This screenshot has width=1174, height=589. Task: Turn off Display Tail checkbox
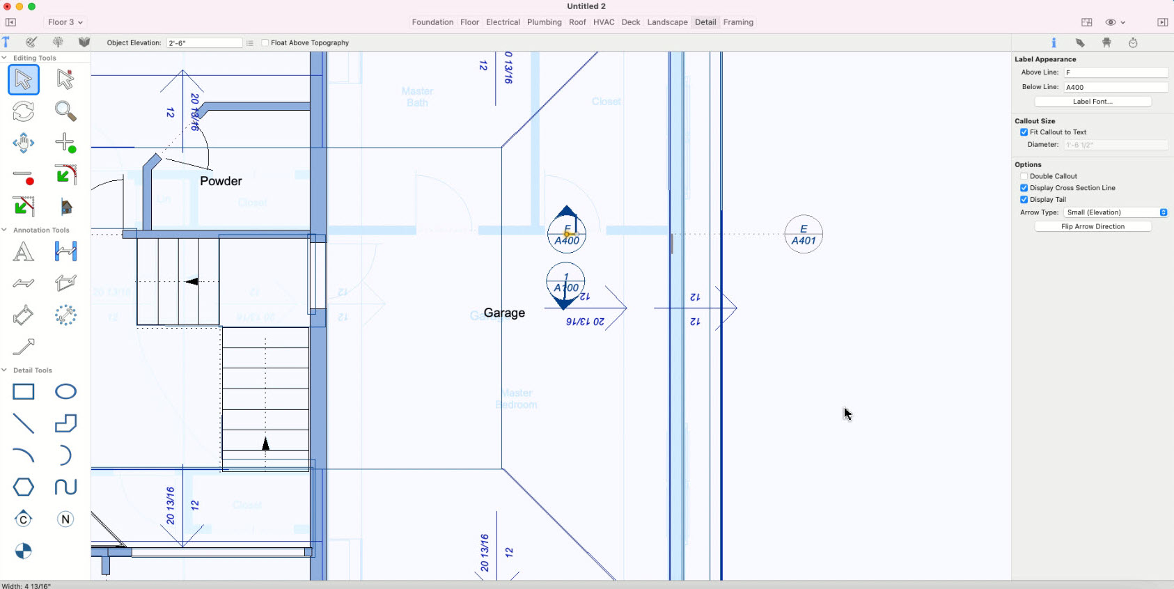pyautogui.click(x=1024, y=200)
